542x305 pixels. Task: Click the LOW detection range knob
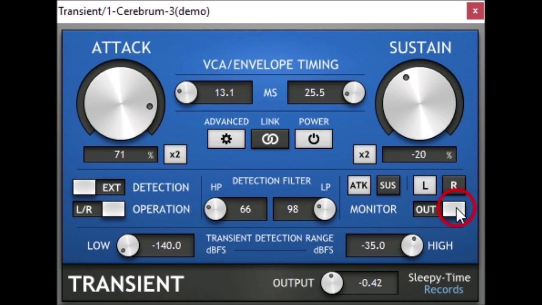click(128, 246)
